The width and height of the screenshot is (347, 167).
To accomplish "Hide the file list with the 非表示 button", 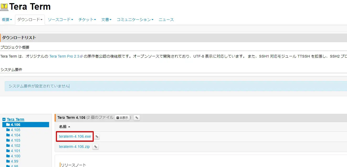I will tap(122, 118).
